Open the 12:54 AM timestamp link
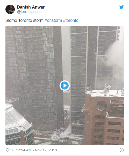129x156 pixels. tap(24, 150)
